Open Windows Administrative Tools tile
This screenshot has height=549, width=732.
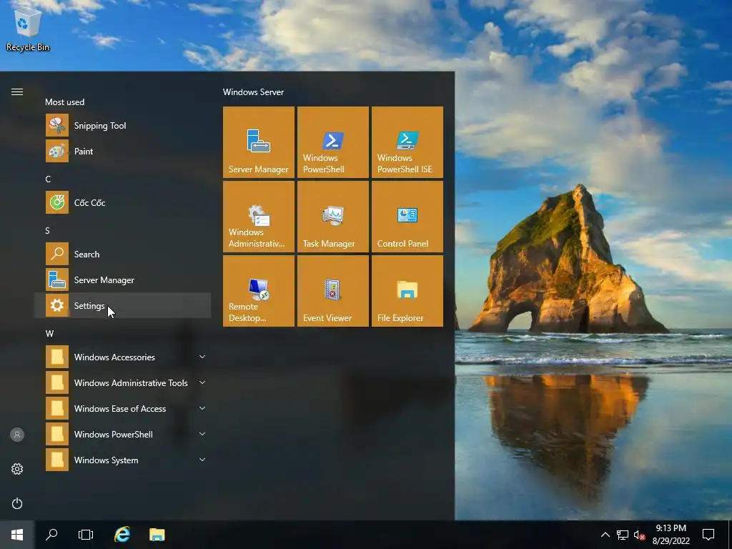[259, 216]
